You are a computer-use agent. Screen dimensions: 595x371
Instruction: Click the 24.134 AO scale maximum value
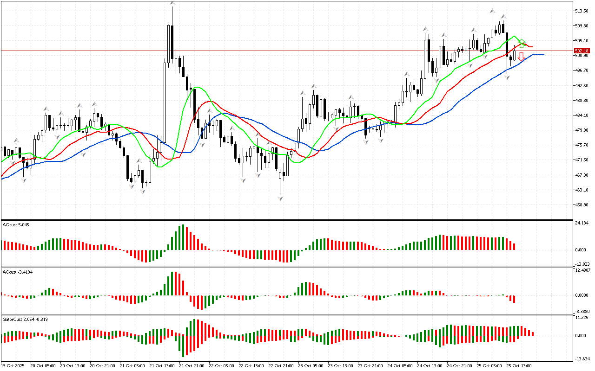tap(582, 223)
